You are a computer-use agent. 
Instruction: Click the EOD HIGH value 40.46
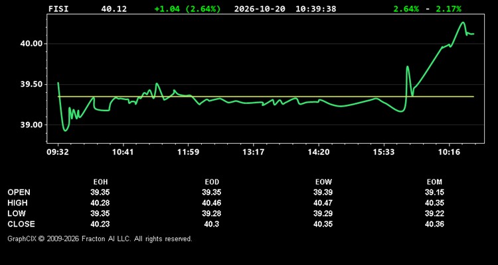pyautogui.click(x=212, y=203)
